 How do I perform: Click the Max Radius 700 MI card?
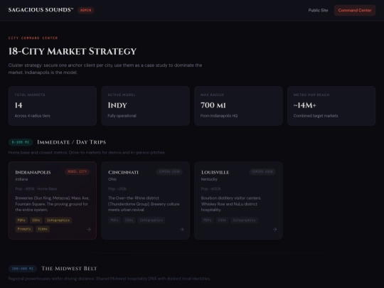click(238, 106)
